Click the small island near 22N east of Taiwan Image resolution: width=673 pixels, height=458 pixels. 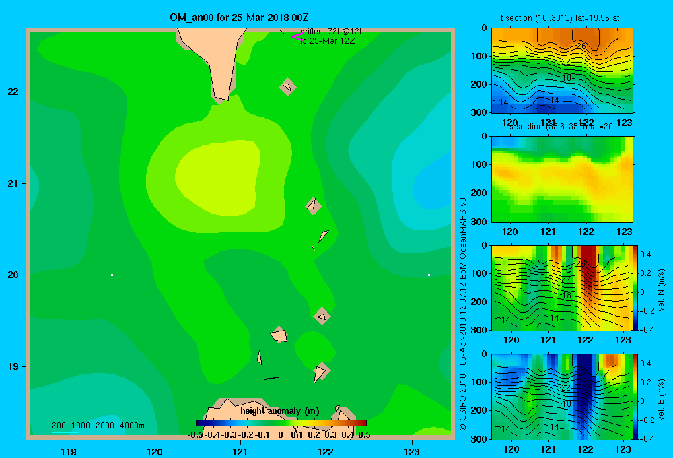(287, 87)
